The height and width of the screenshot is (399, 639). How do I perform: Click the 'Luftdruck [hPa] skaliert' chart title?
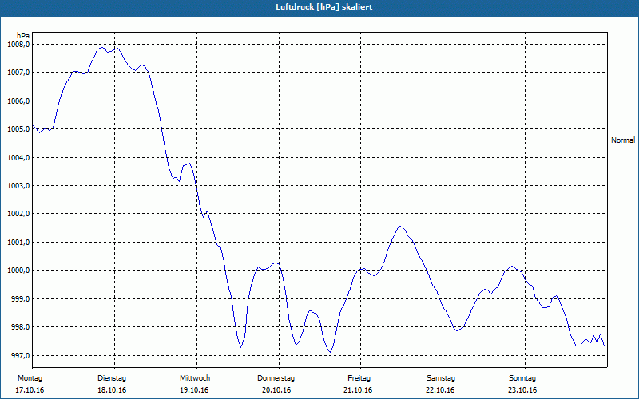click(324, 7)
